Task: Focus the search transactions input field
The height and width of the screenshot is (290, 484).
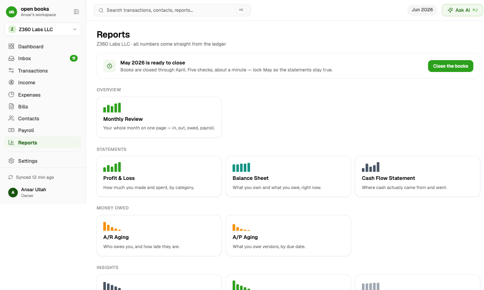Action: (x=172, y=10)
